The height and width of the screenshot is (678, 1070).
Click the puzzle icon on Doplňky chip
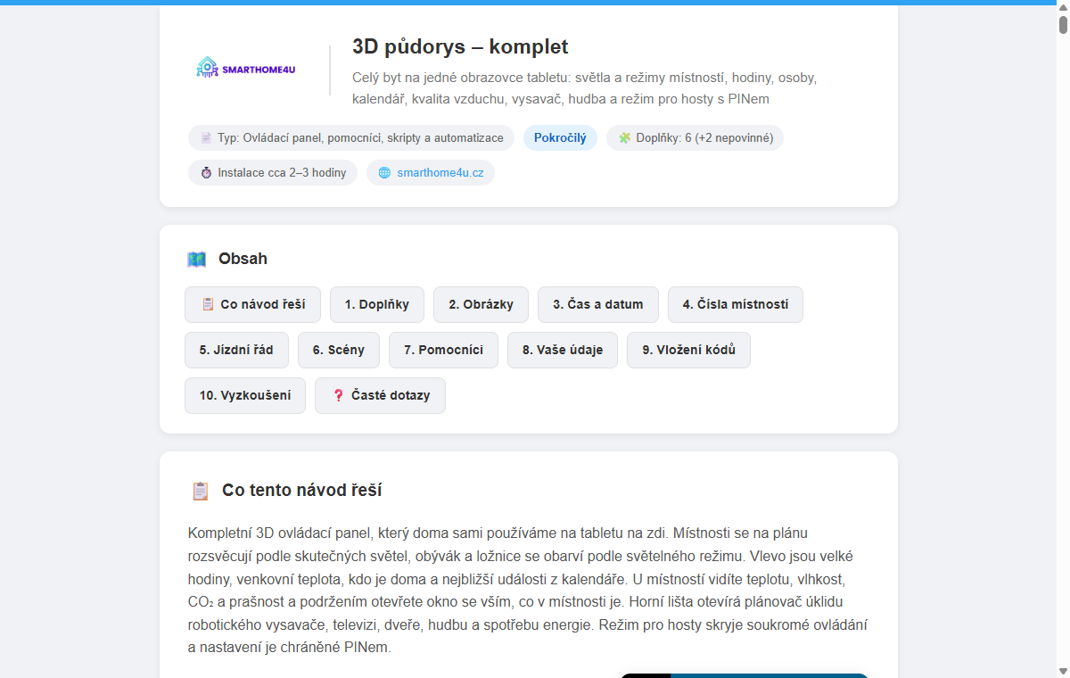(x=624, y=138)
